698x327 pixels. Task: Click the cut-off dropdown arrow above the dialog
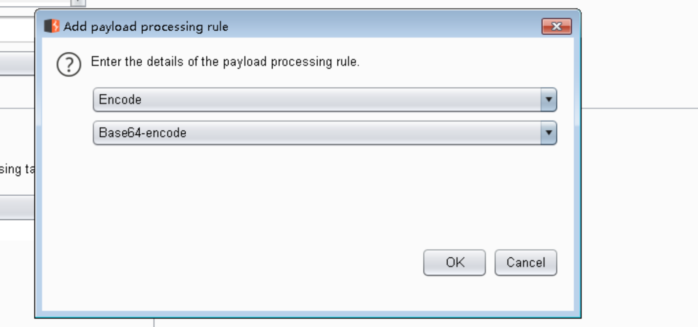point(78,2)
